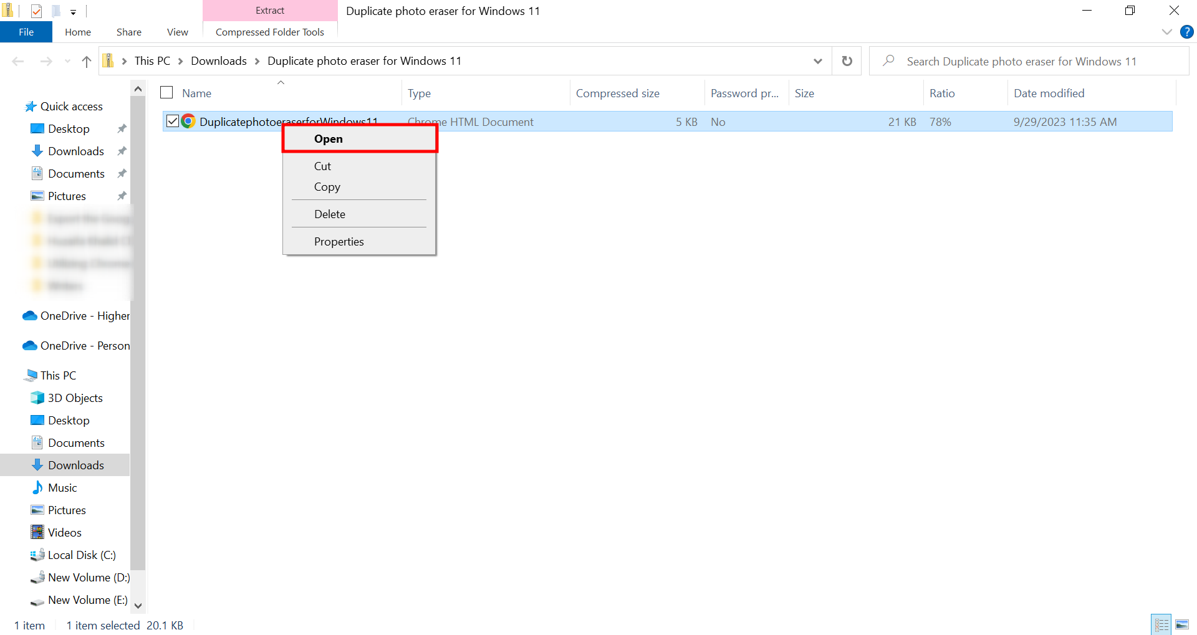Refresh the folder with the refresh icon
Viewport: 1197px width, 635px height.
(846, 60)
